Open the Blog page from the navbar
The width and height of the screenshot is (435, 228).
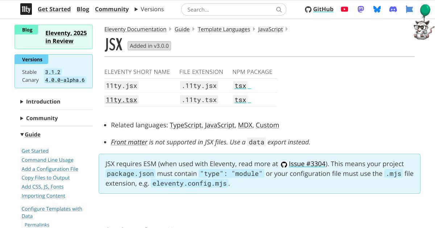[83, 9]
